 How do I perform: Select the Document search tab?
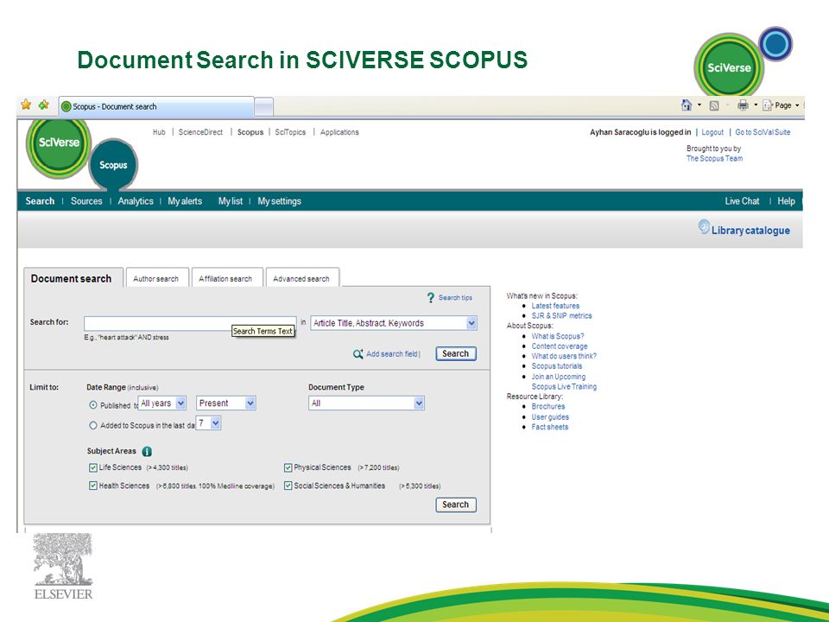click(72, 278)
